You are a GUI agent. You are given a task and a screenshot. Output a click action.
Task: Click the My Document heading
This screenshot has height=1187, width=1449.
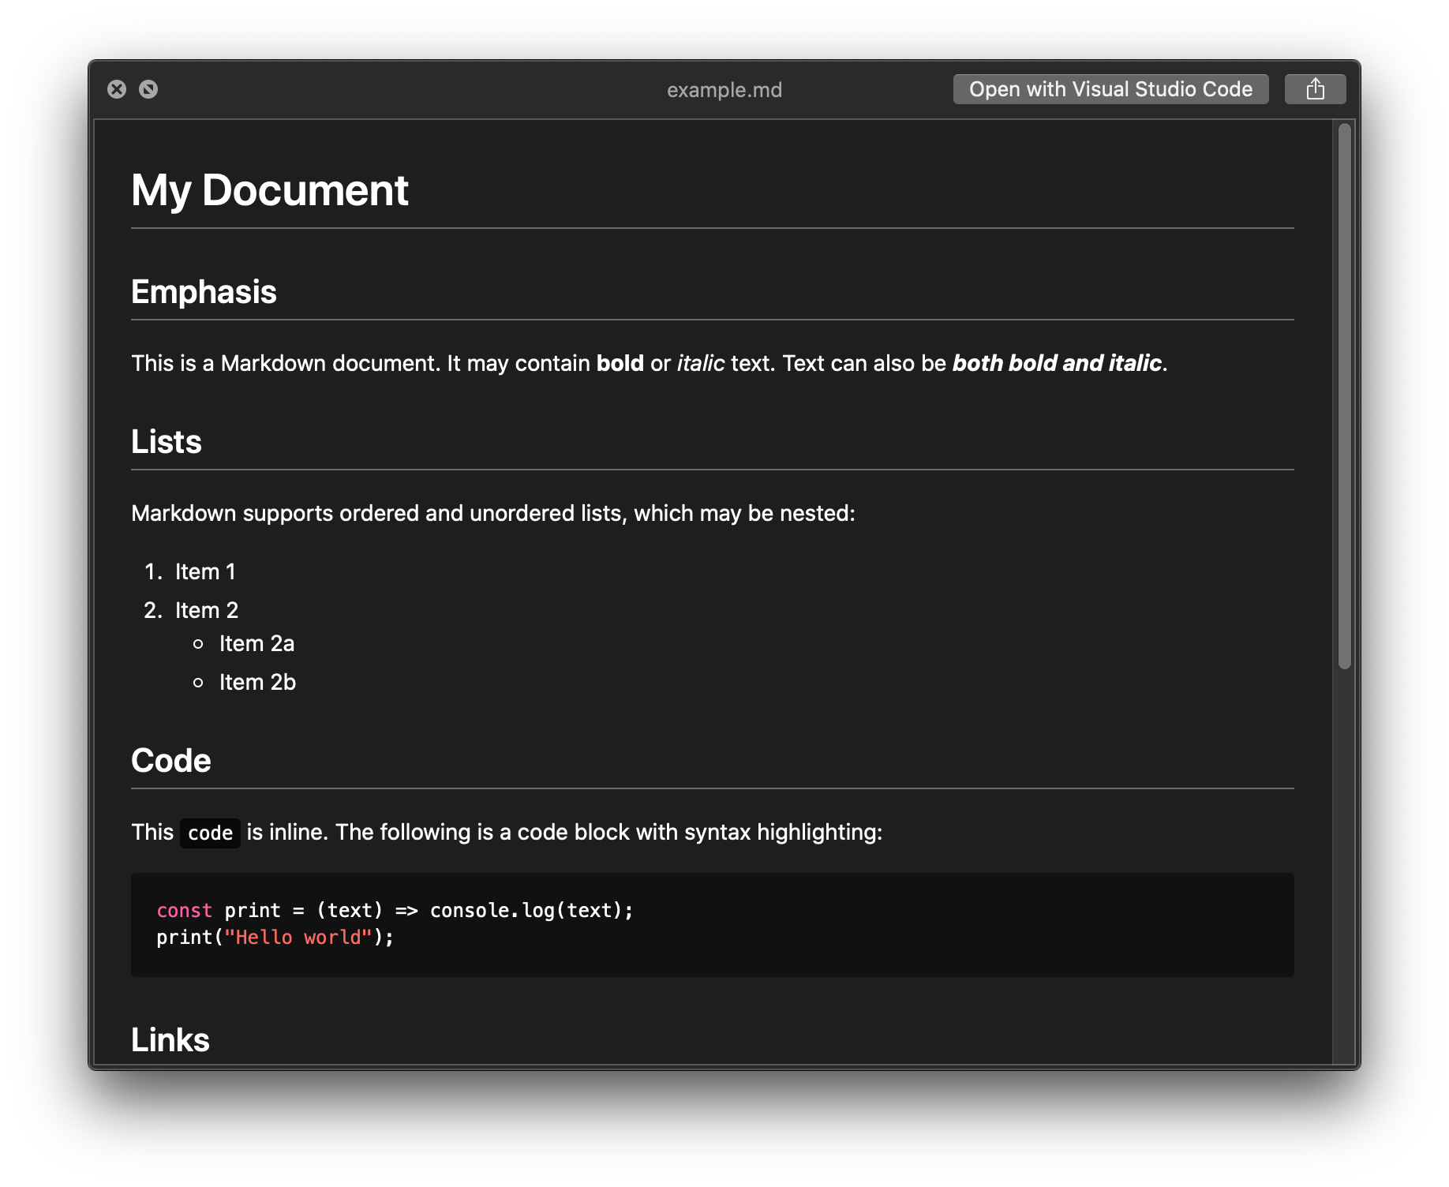[270, 190]
